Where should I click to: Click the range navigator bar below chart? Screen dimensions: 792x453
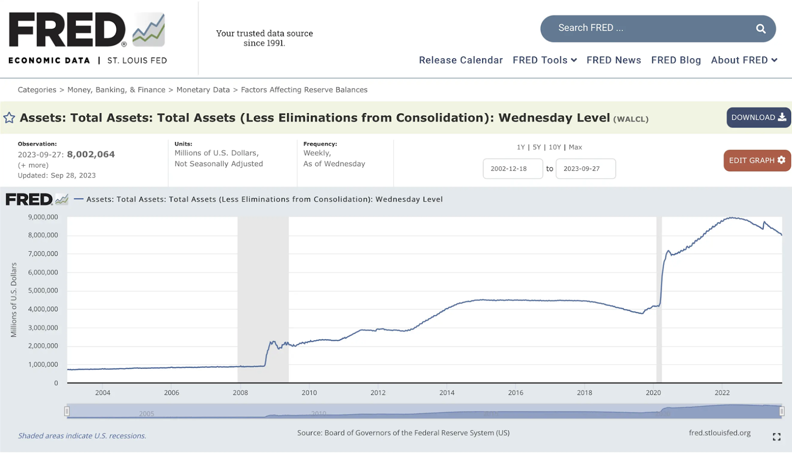(x=424, y=411)
